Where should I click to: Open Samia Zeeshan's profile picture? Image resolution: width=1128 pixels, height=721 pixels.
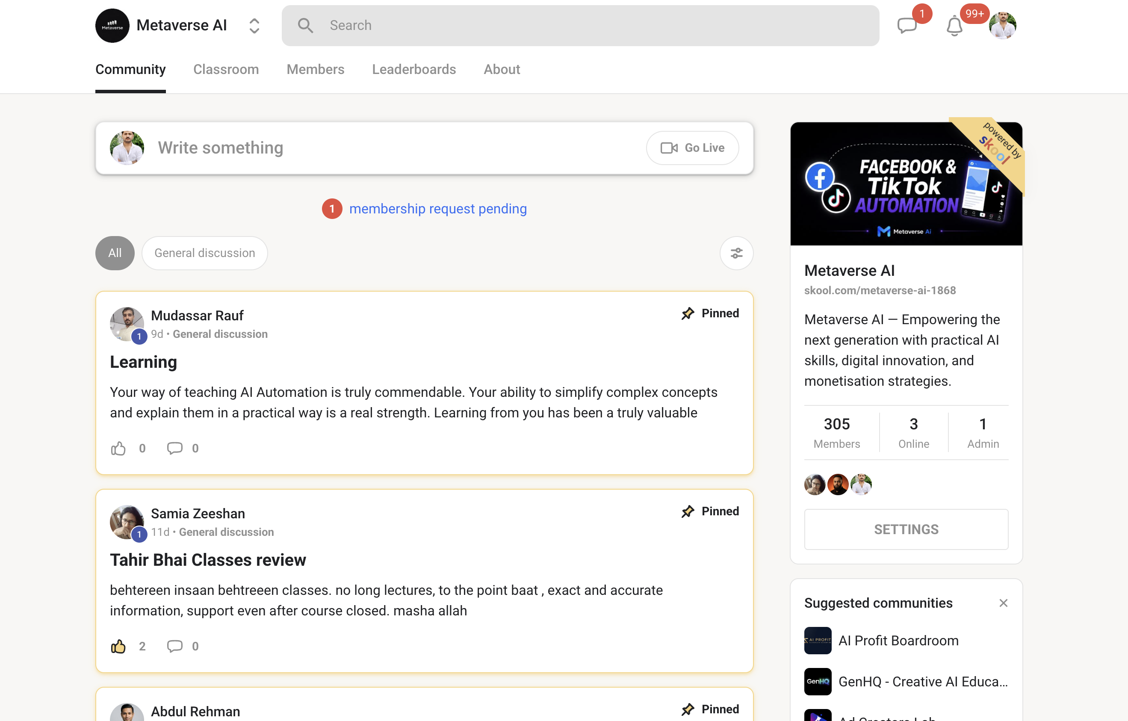tap(127, 522)
